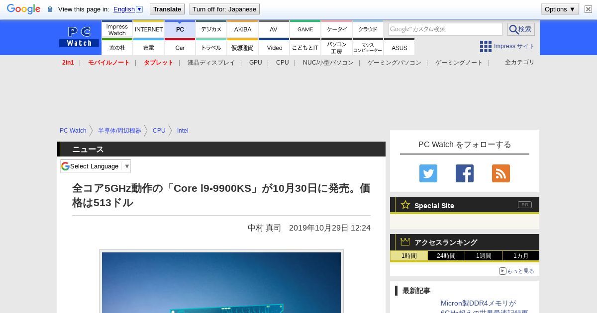Screen dimensions: 597x313
Task: Click the Intel breadcrumb link
Action: (x=183, y=131)
